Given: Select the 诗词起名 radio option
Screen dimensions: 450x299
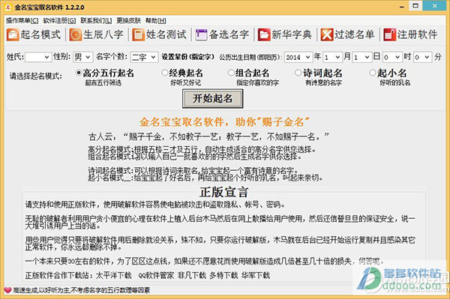Looking at the screenshot, I should tap(298, 73).
